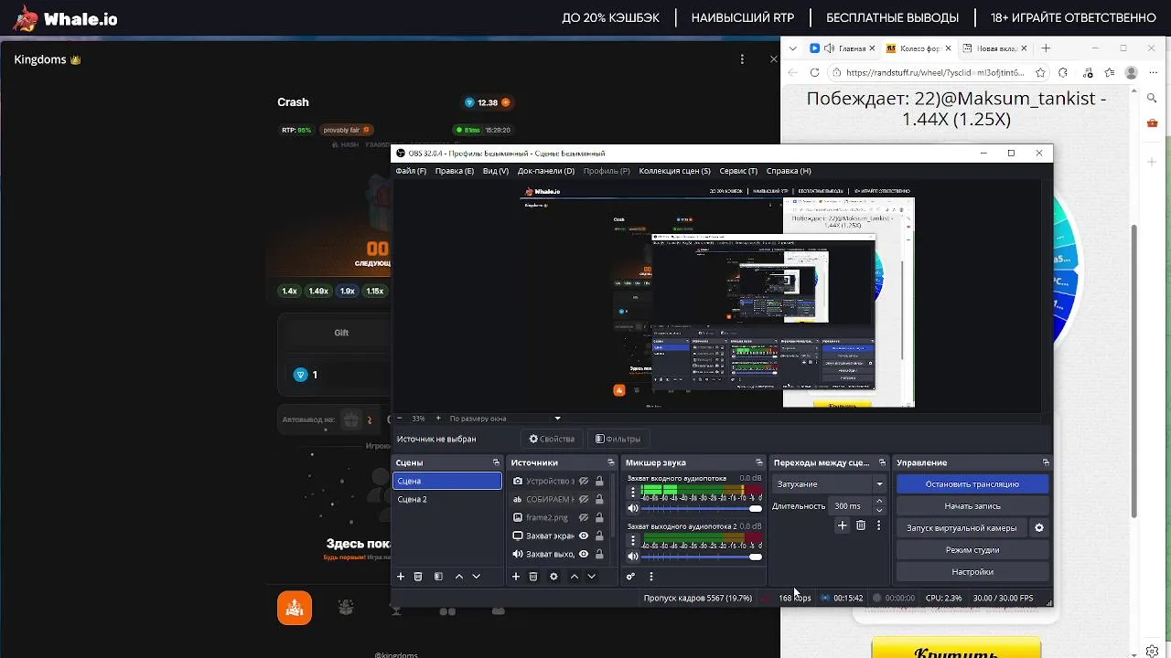This screenshot has width=1171, height=658.
Task: Undock the Переходы между сценами panel
Action: (882, 462)
